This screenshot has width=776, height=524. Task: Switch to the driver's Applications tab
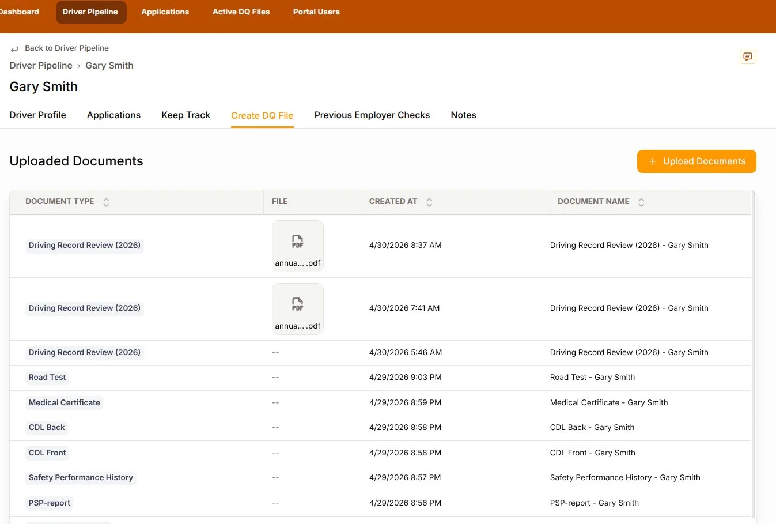pos(113,115)
